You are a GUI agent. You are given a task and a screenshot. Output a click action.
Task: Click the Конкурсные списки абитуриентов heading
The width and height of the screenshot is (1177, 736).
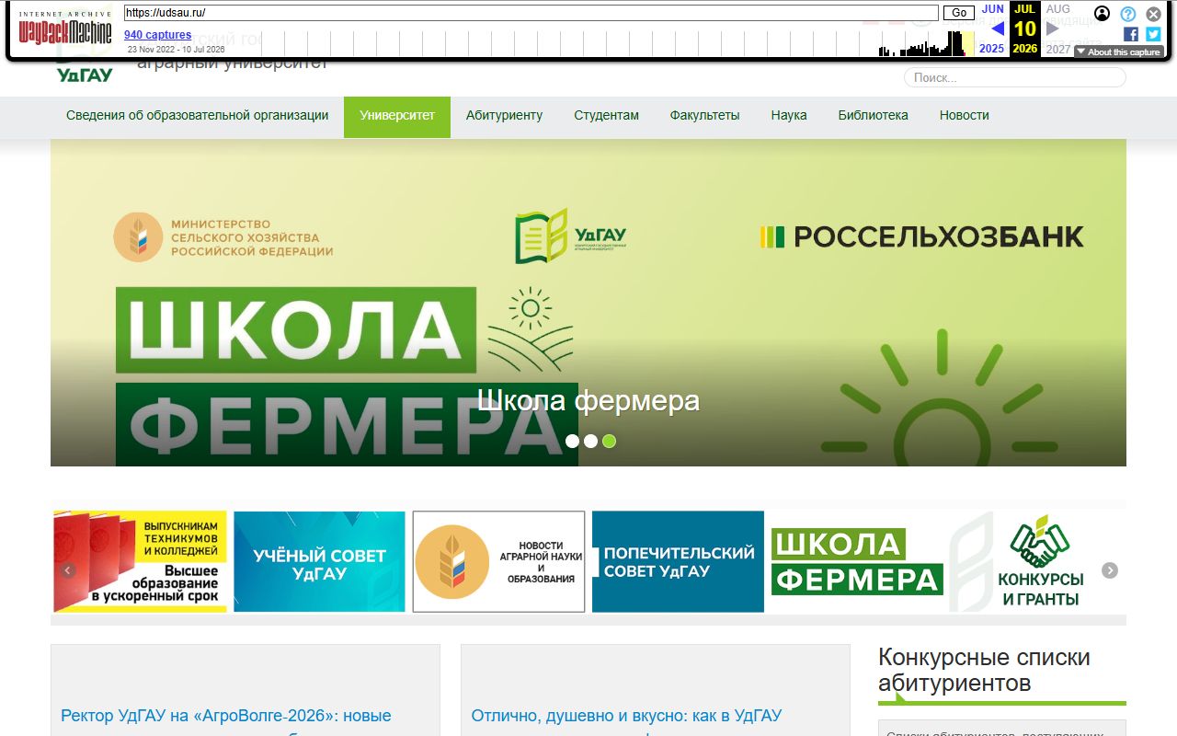coord(984,670)
